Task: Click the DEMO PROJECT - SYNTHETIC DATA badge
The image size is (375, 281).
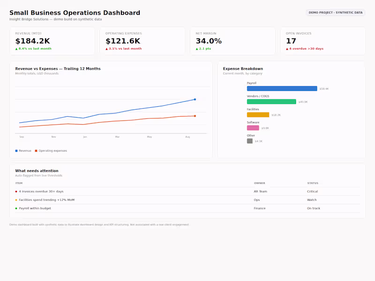Action: pyautogui.click(x=336, y=13)
